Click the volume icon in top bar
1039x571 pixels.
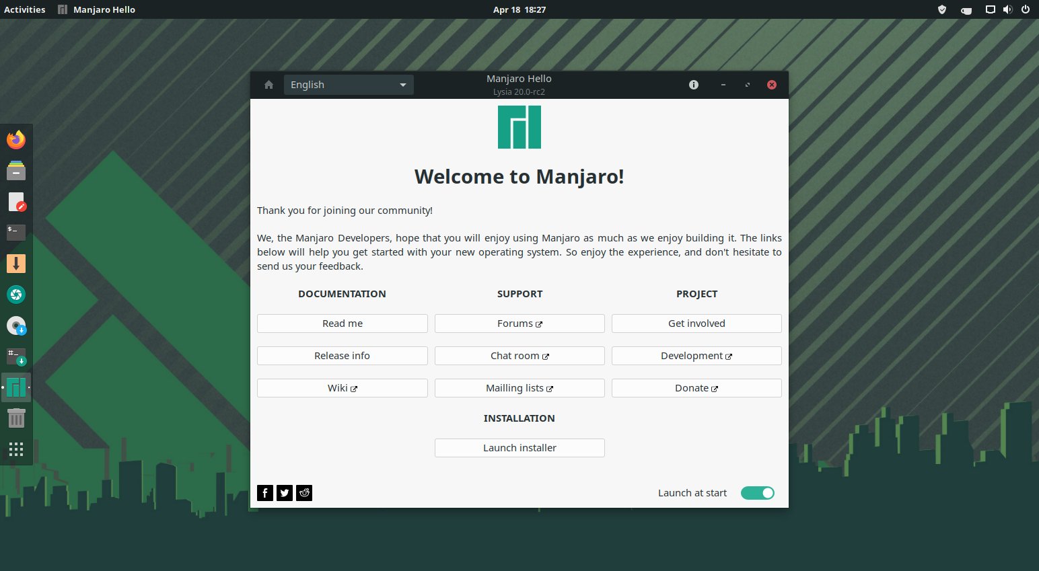pos(1007,9)
